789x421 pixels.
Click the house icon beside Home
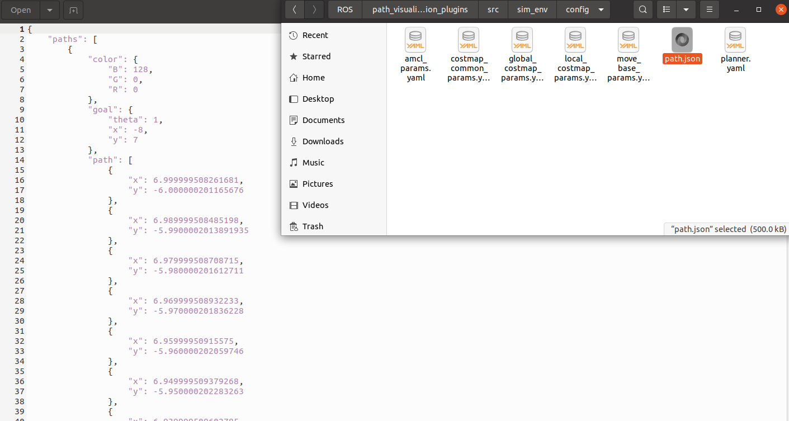293,78
